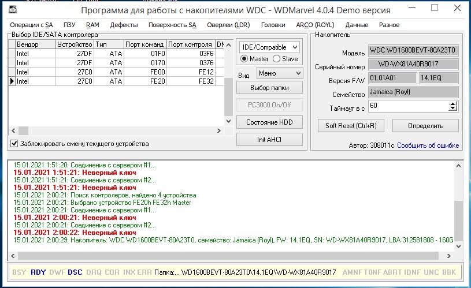Viewport: 471px width, 288px height.
Task: Click the Тип column header
Action: tap(109, 44)
